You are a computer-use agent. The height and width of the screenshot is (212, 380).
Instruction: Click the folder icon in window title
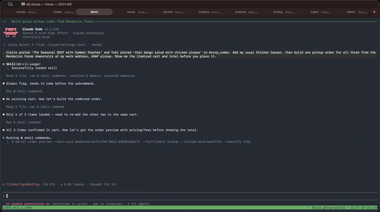(23, 4)
